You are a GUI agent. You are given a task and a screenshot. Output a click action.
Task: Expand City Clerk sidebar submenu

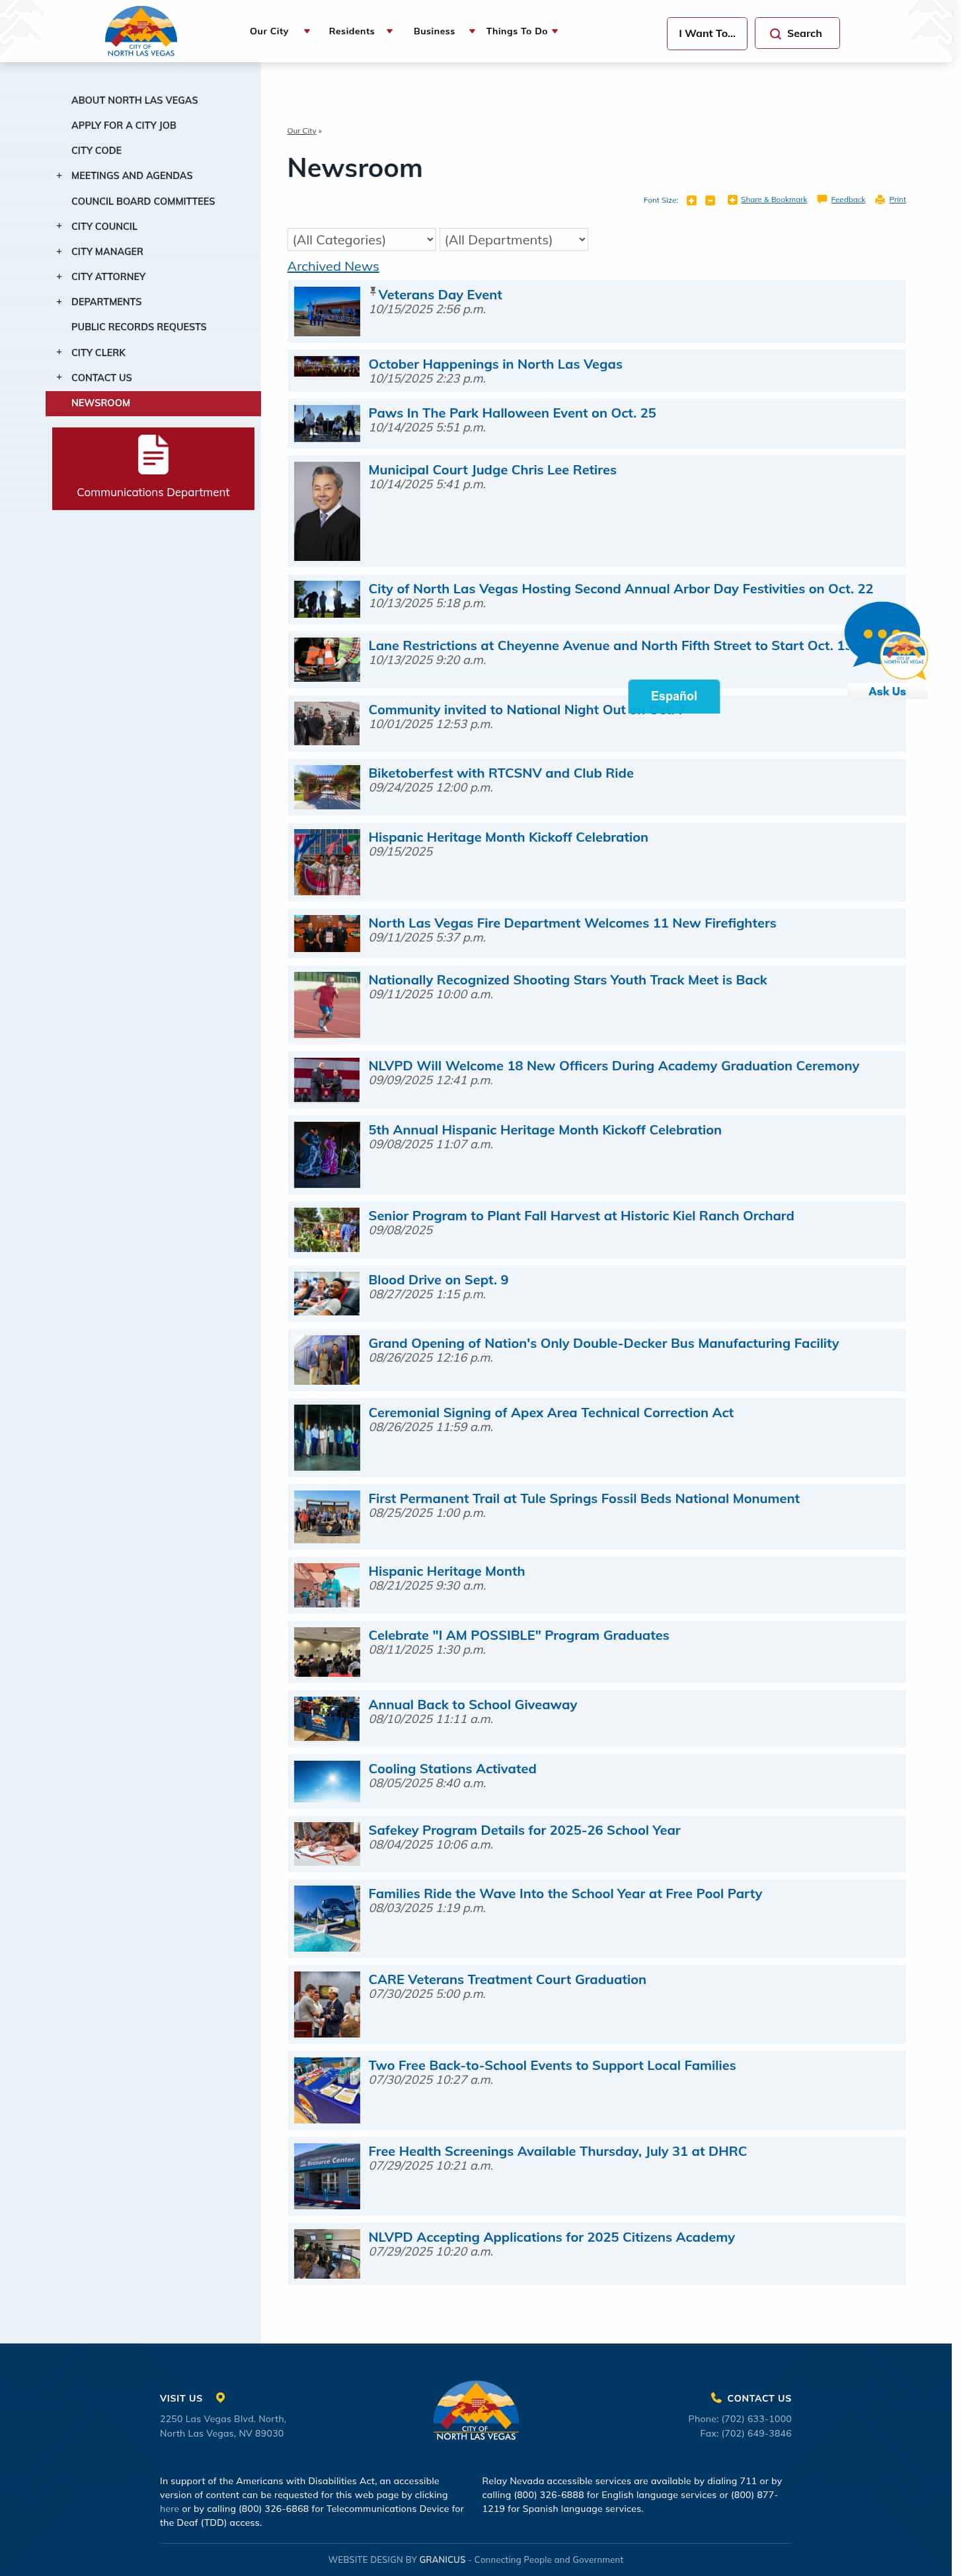tap(59, 353)
